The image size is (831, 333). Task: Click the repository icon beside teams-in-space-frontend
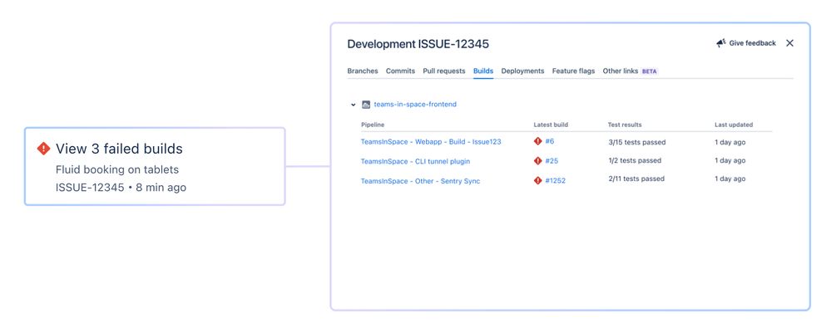(366, 105)
